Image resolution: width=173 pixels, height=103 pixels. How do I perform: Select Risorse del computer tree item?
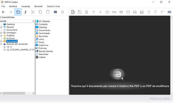point(17,44)
